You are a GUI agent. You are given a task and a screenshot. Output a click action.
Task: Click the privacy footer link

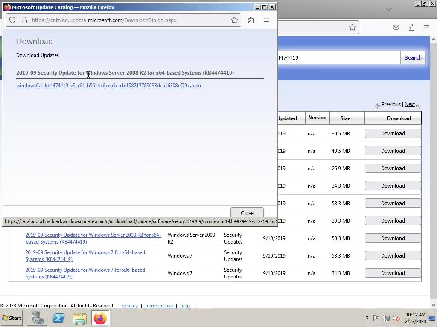130,306
